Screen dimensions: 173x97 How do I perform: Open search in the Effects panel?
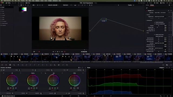click(169, 5)
